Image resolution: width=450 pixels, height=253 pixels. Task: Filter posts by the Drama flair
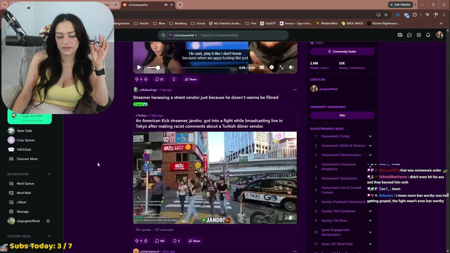(x=140, y=104)
